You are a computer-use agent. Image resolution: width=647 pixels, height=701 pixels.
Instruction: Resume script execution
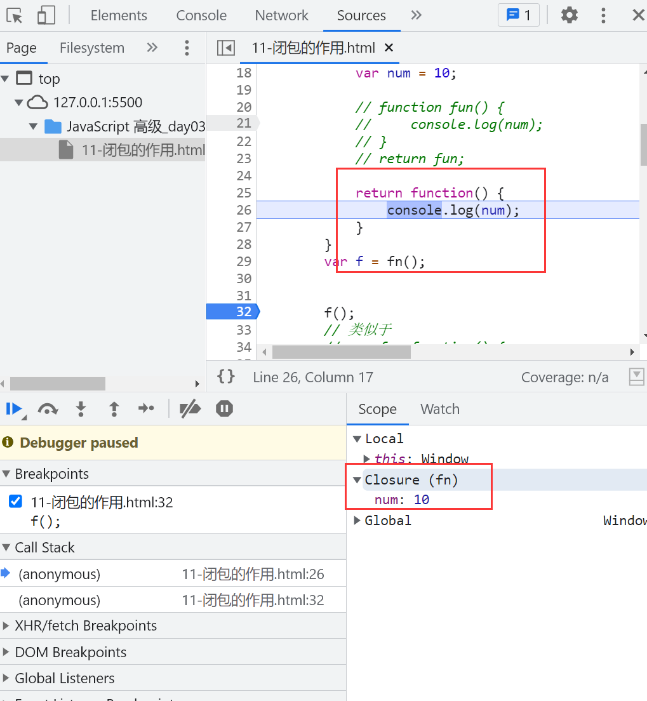click(13, 409)
